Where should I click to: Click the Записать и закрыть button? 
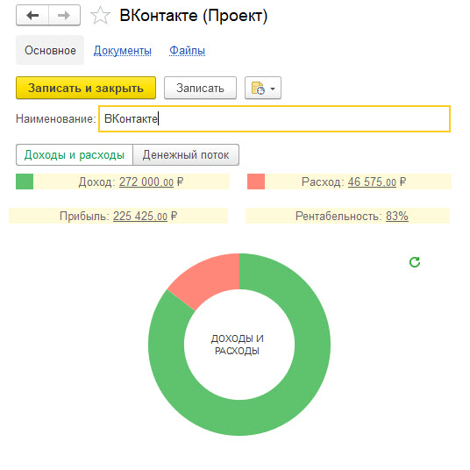86,88
